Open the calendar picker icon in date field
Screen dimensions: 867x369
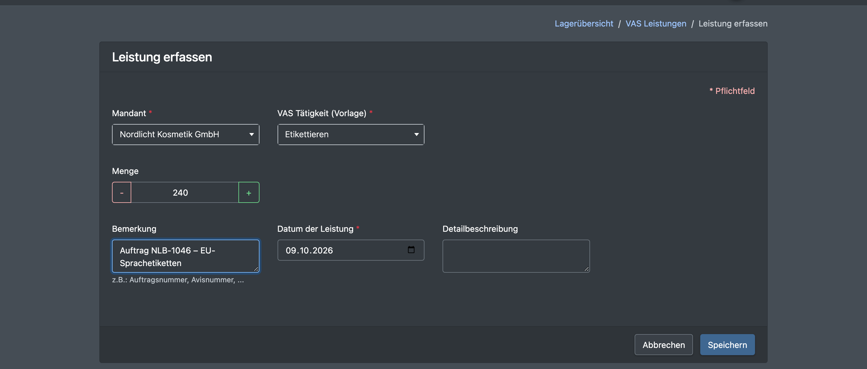[x=411, y=250]
